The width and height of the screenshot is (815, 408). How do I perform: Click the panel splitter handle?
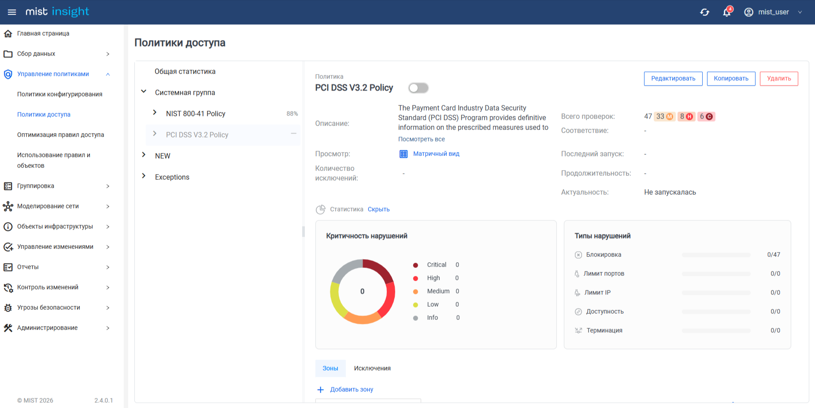click(x=303, y=231)
